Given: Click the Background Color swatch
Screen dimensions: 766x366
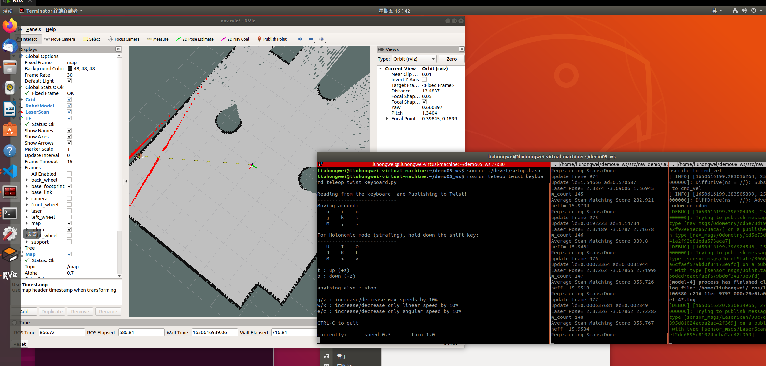Looking at the screenshot, I should [x=70, y=69].
